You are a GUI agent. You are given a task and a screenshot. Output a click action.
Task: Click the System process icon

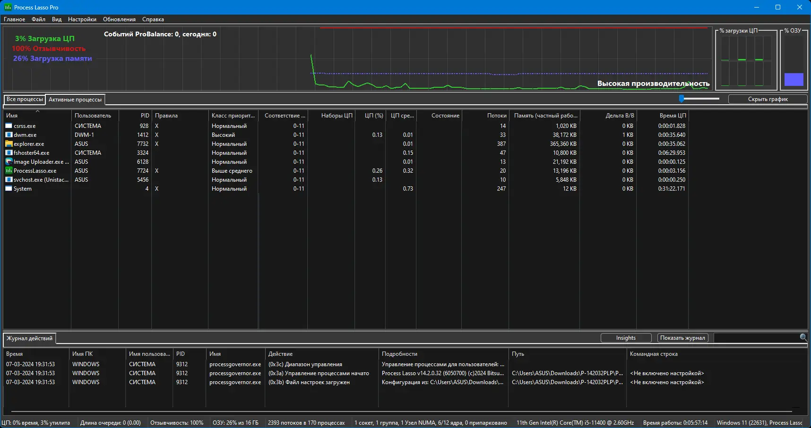(x=9, y=189)
